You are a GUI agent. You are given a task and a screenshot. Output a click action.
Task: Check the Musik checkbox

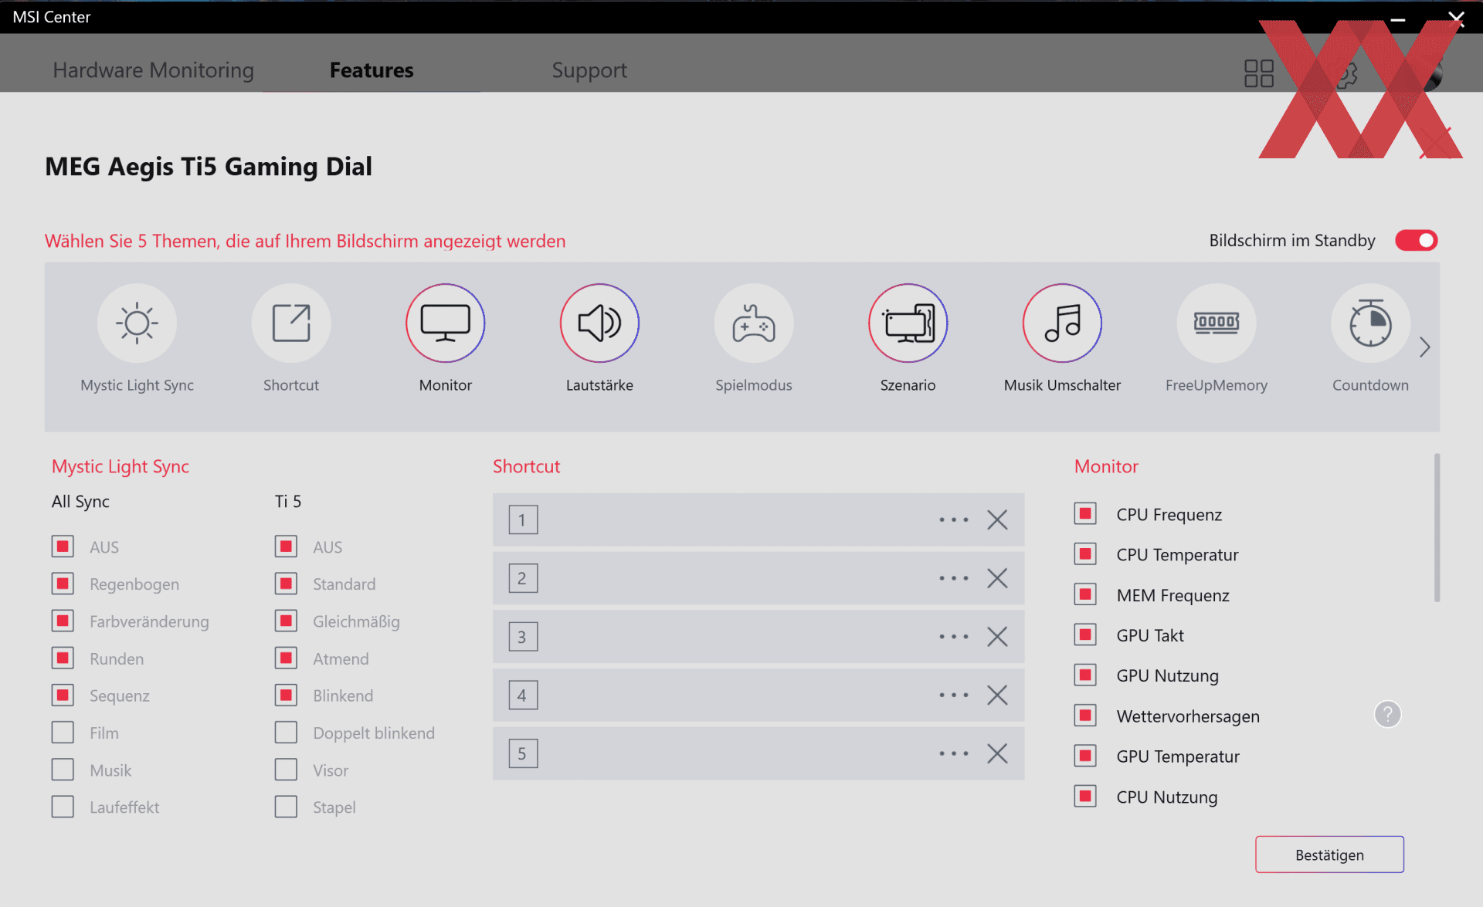click(x=63, y=770)
